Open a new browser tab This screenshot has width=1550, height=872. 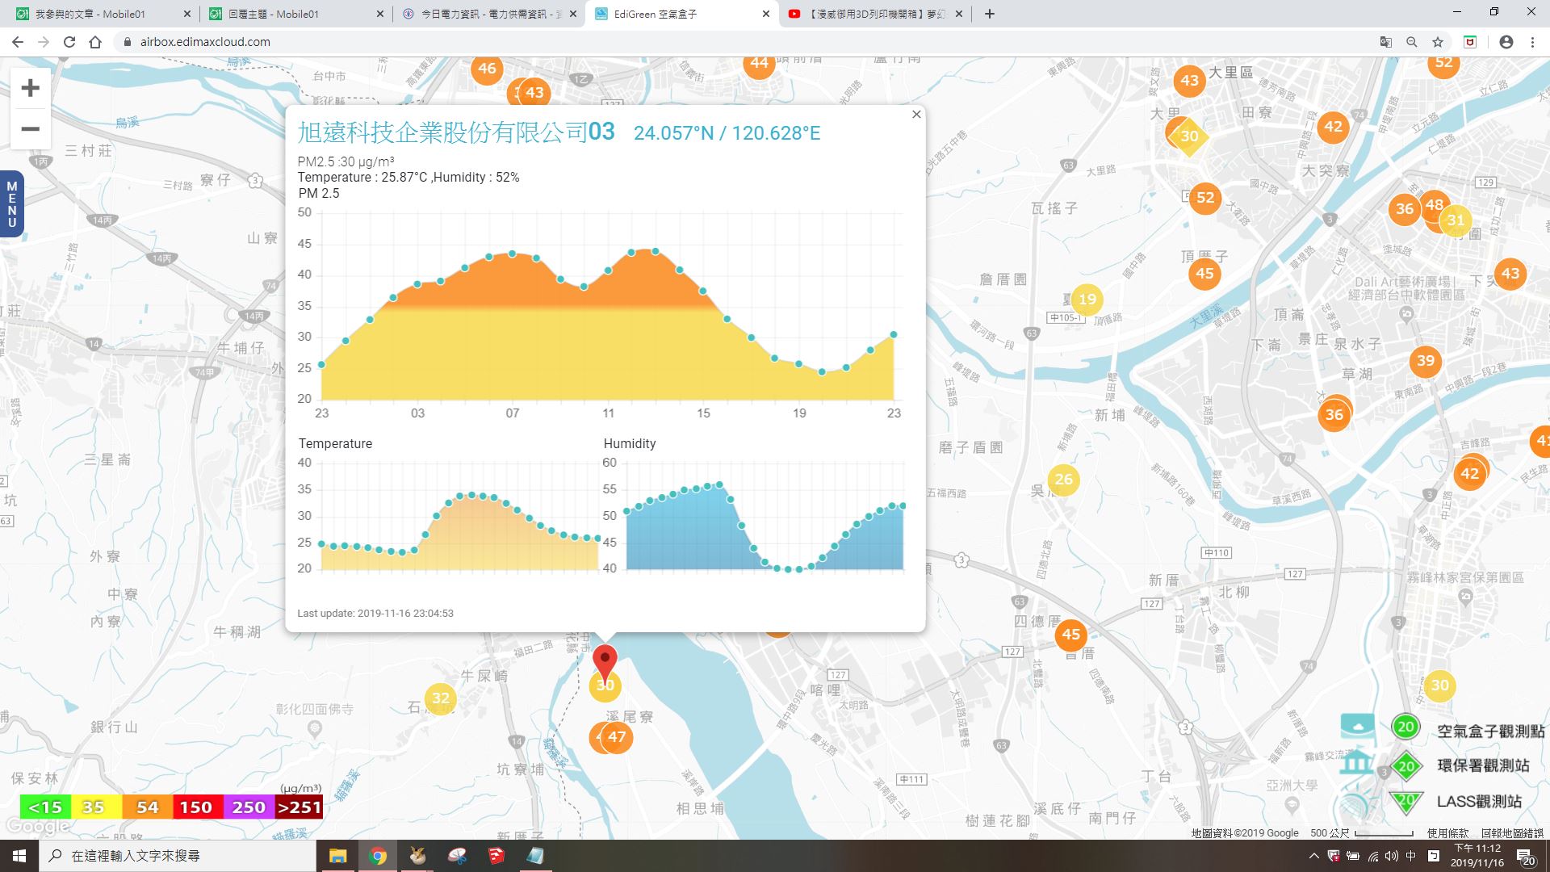tap(990, 14)
